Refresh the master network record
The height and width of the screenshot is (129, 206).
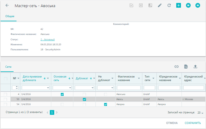(x=169, y=5)
